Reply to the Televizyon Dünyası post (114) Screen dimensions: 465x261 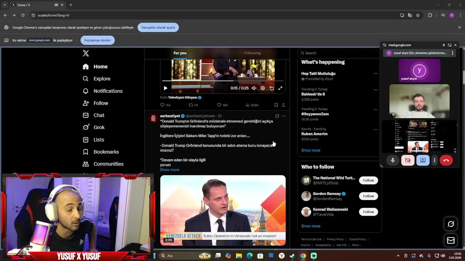tap(165, 105)
